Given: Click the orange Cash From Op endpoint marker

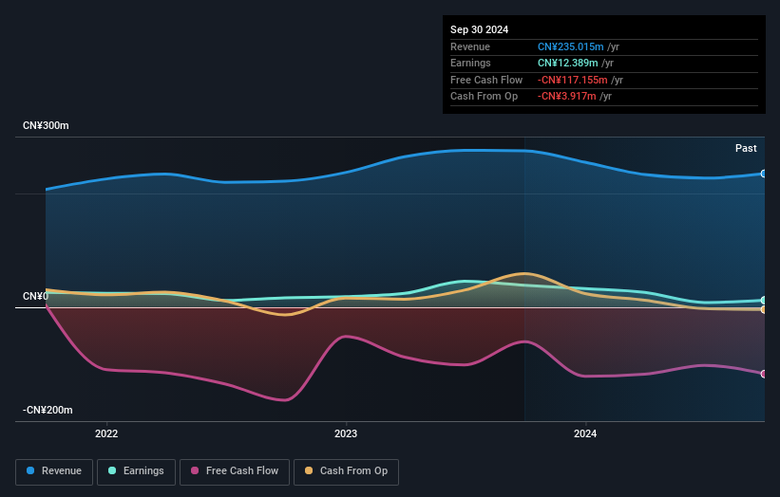Looking at the screenshot, I should tap(764, 310).
